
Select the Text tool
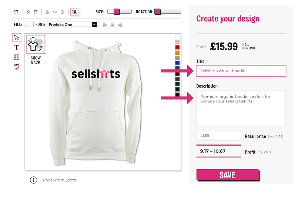click(x=17, y=47)
